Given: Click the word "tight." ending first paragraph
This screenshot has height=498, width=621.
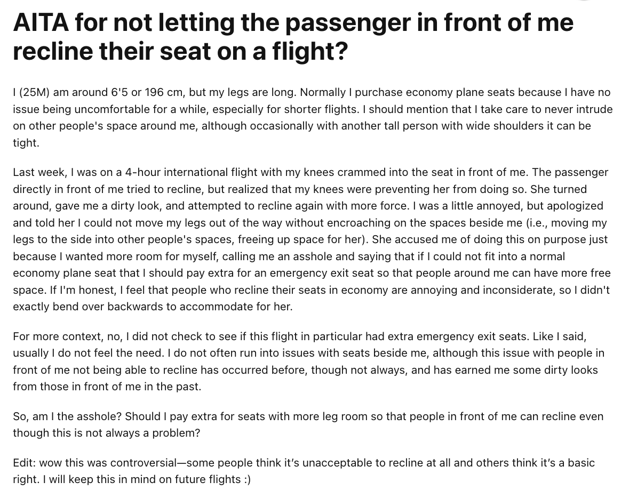Looking at the screenshot, I should [26, 142].
